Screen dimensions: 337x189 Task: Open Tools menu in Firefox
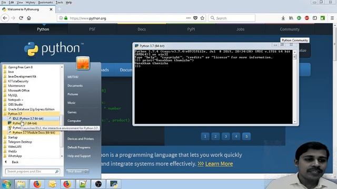tap(60, 2)
